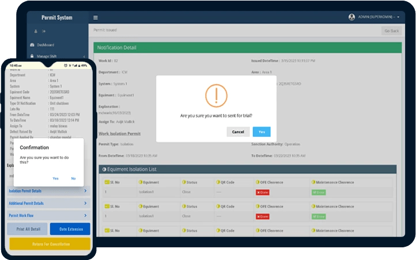Viewport: 416px width, 260px height.
Task: Tap To DateTime 03/18/2023 12:14 PM on phone
Action: tap(65, 120)
